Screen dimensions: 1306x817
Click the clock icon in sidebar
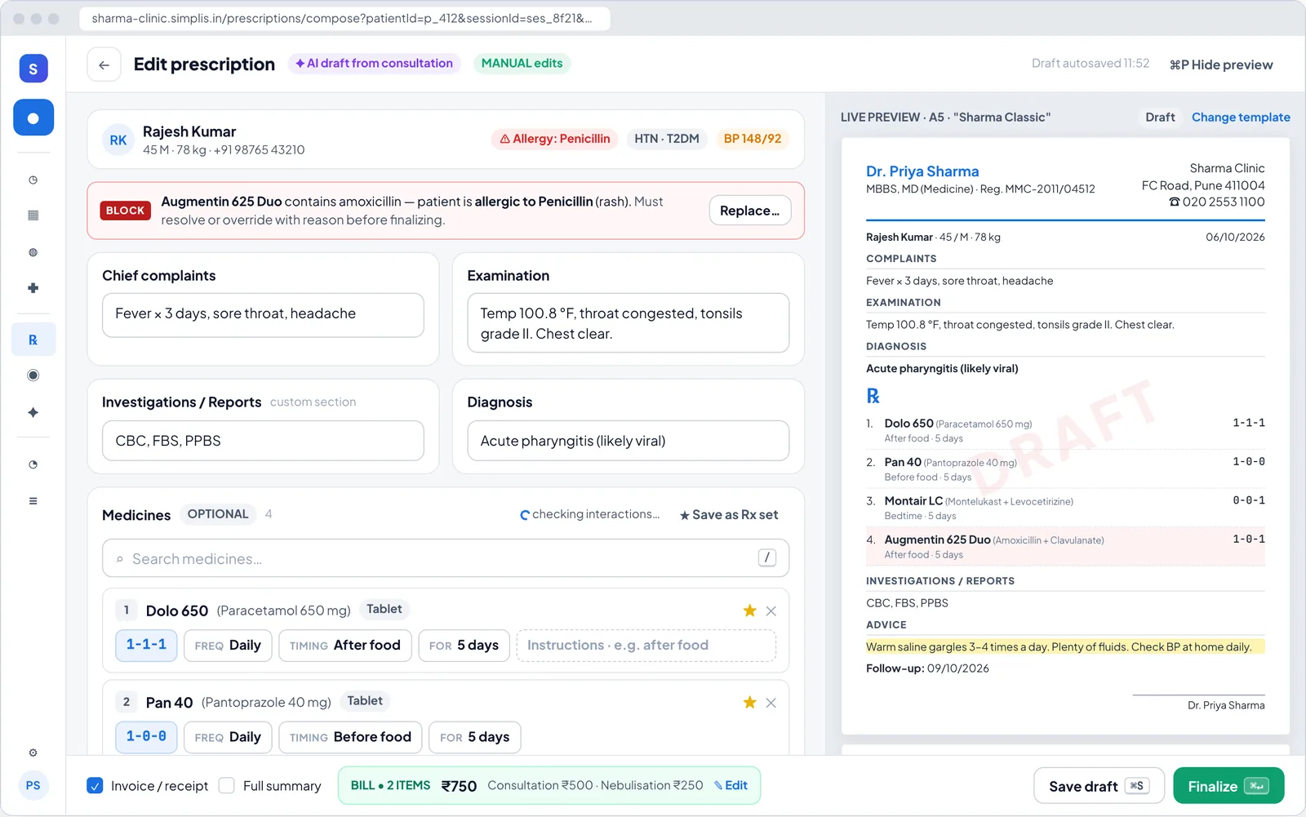point(33,180)
